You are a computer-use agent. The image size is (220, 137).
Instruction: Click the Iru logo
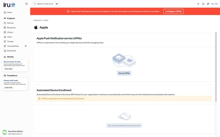tap(9, 5)
